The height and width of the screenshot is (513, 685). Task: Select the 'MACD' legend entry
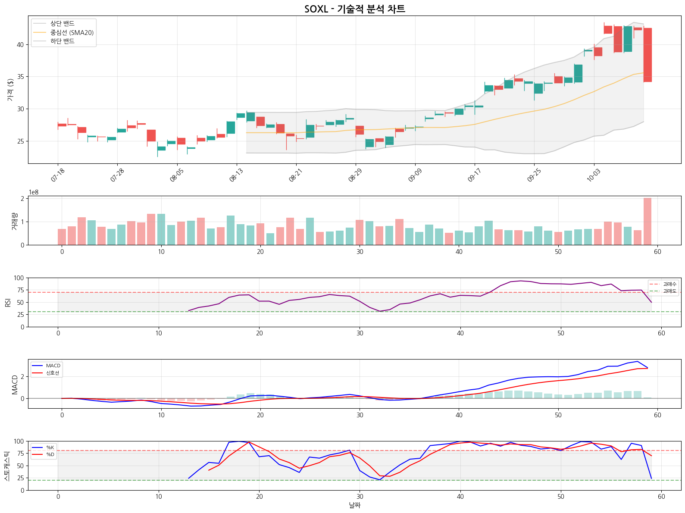click(x=53, y=366)
